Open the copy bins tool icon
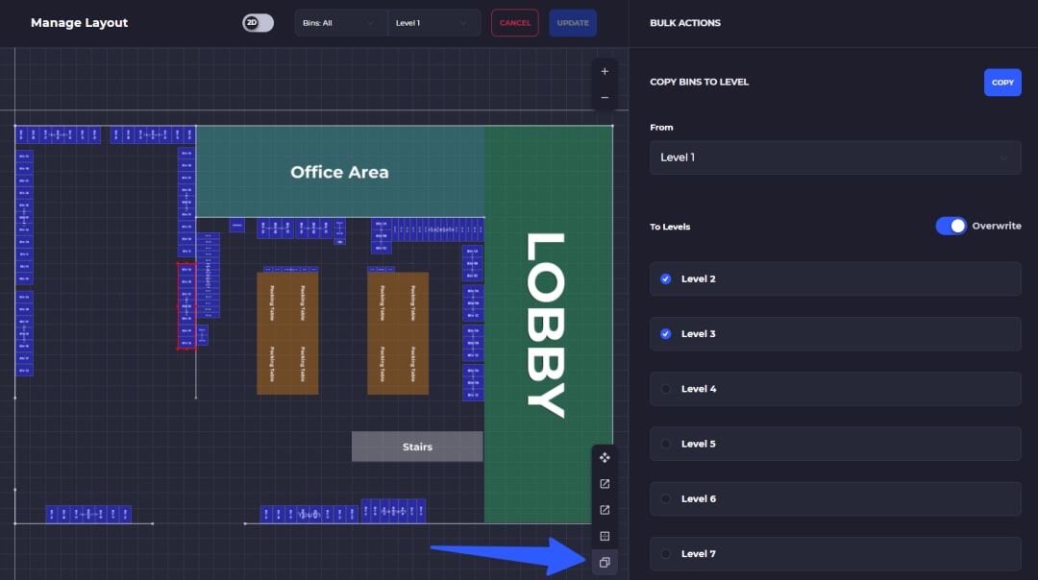Screen dimensions: 1038x580 [x=605, y=563]
